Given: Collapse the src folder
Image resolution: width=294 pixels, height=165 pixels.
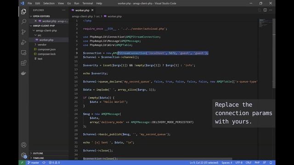Looking at the screenshot, I should [x=40, y=35].
